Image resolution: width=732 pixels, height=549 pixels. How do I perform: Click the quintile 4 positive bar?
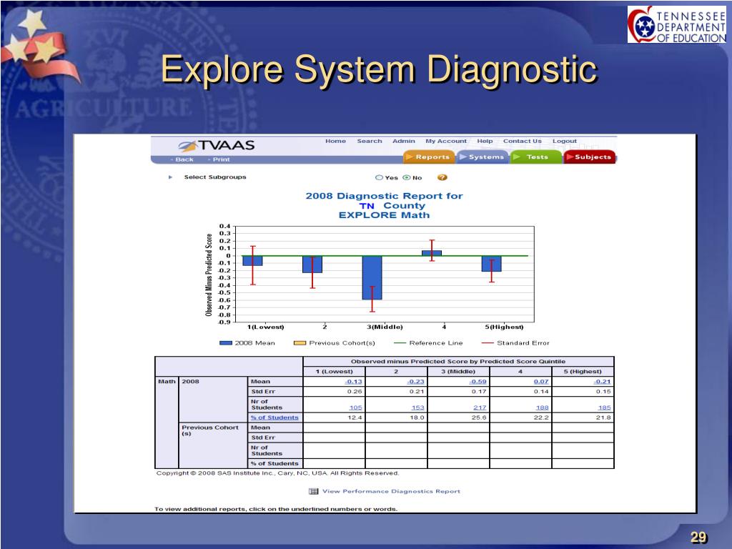pos(432,253)
